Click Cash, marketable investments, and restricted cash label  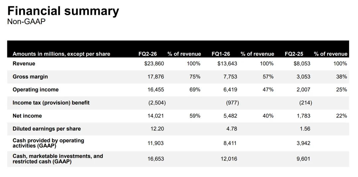[x=58, y=159]
